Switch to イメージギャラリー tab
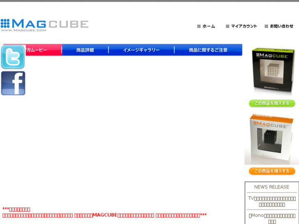299x224 pixels. click(x=141, y=50)
